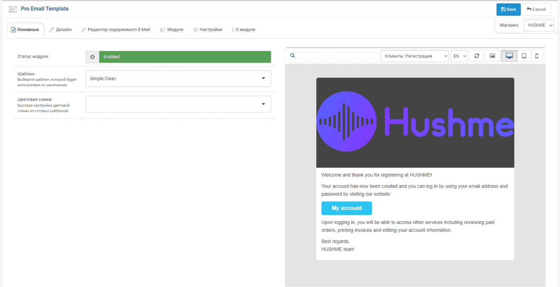Save the email template settings
The height and width of the screenshot is (287, 560).
509,9
